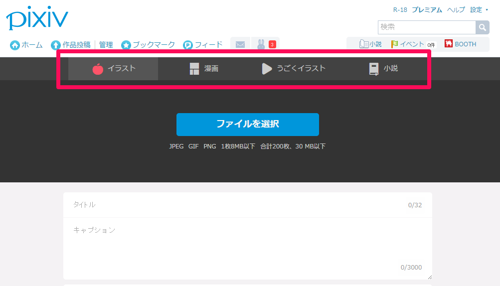Click the 1枚8MB以下 size limit text
The width and height of the screenshot is (500, 286).
[238, 146]
